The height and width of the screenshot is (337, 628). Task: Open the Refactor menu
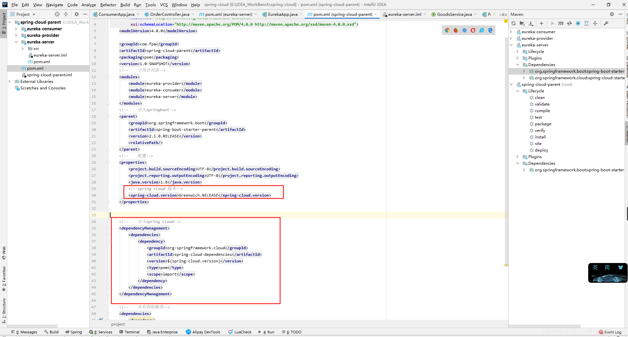[108, 5]
